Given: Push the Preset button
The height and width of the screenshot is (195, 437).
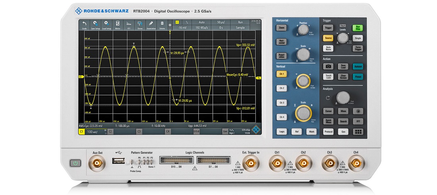Looking at the screenshot, I should click(x=358, y=76).
